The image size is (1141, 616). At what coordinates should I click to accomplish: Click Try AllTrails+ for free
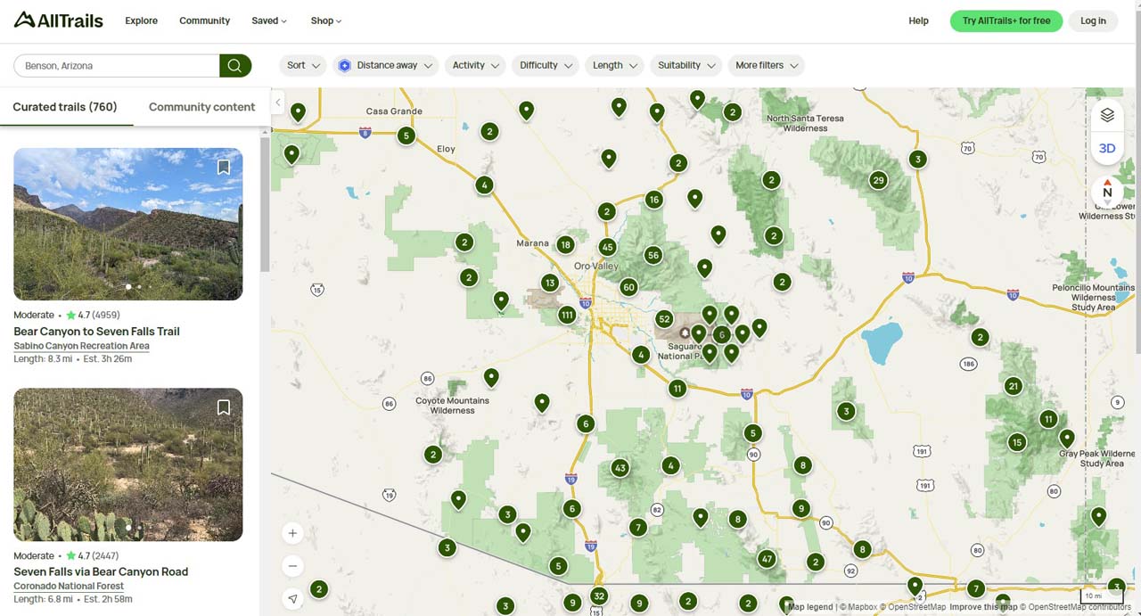tap(1006, 21)
